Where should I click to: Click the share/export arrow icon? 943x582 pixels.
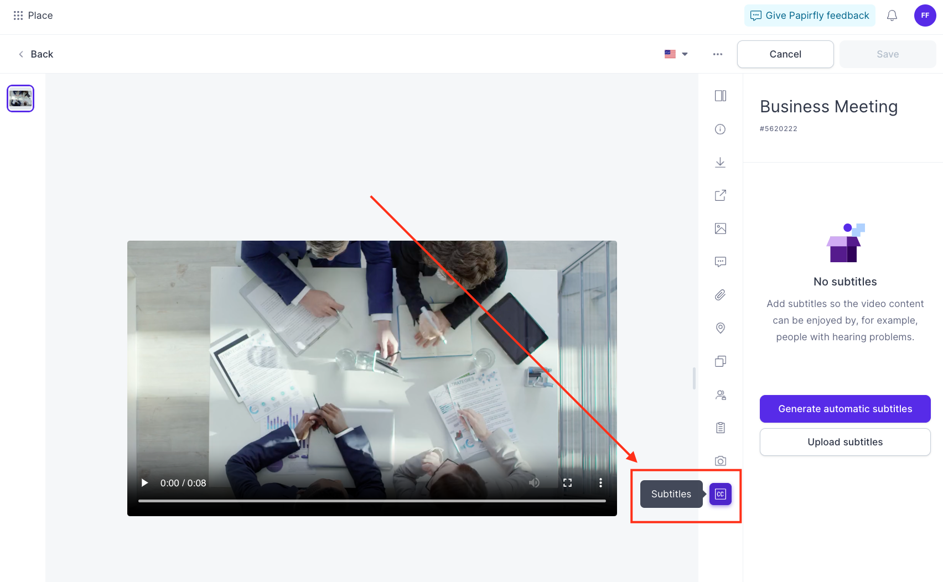click(721, 195)
